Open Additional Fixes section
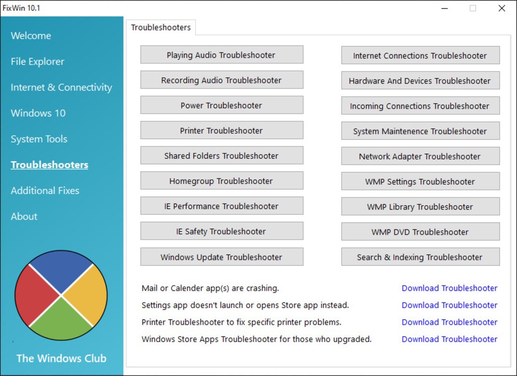Screen dimensions: 517x376 pos(45,190)
